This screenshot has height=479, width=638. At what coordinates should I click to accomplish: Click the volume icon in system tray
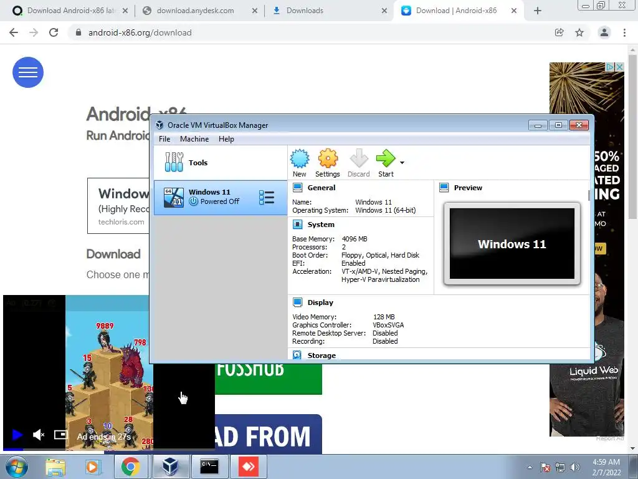coord(575,467)
